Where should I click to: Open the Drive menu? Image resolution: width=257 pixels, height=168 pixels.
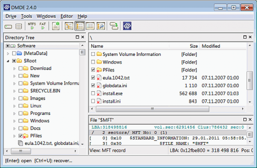pyautogui.click(x=11, y=16)
